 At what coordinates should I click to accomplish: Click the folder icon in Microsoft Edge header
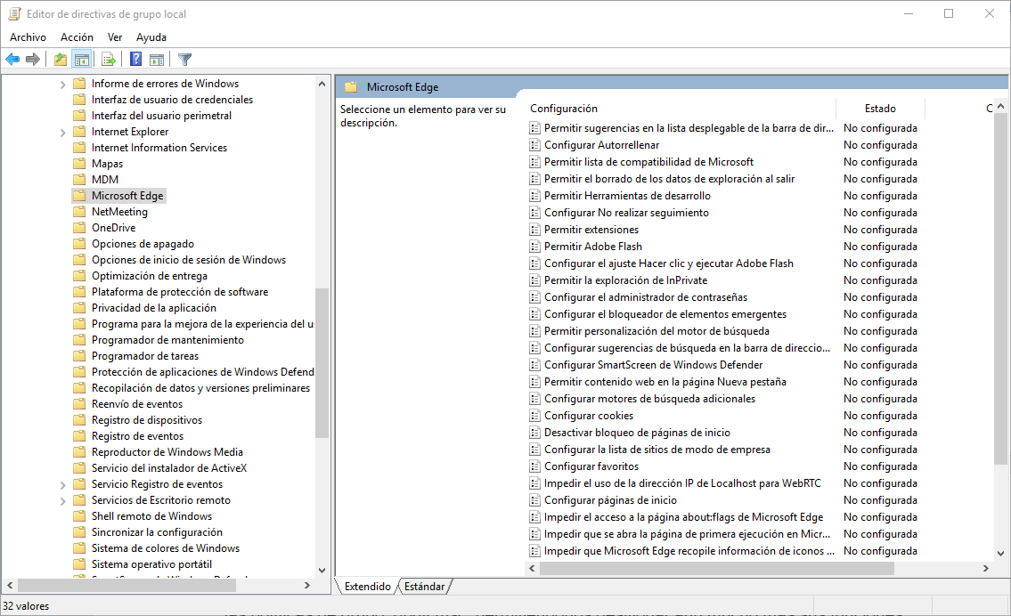351,87
